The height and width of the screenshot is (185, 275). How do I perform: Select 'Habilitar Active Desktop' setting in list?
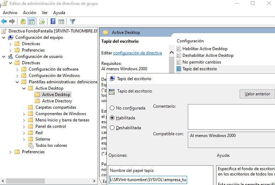[x=205, y=49]
